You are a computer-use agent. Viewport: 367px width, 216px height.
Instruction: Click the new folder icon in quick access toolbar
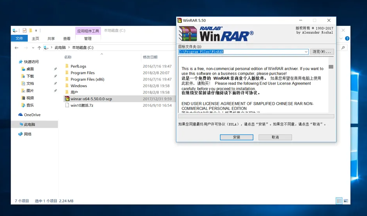tap(31, 31)
